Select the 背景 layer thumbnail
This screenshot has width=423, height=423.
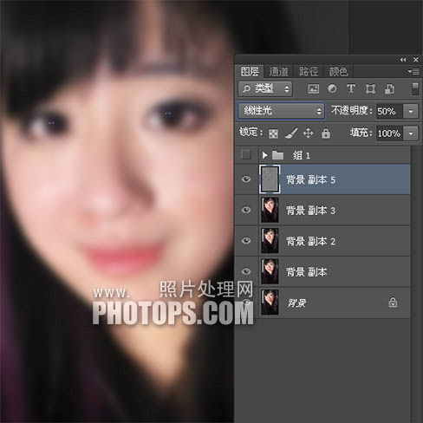[x=270, y=303]
